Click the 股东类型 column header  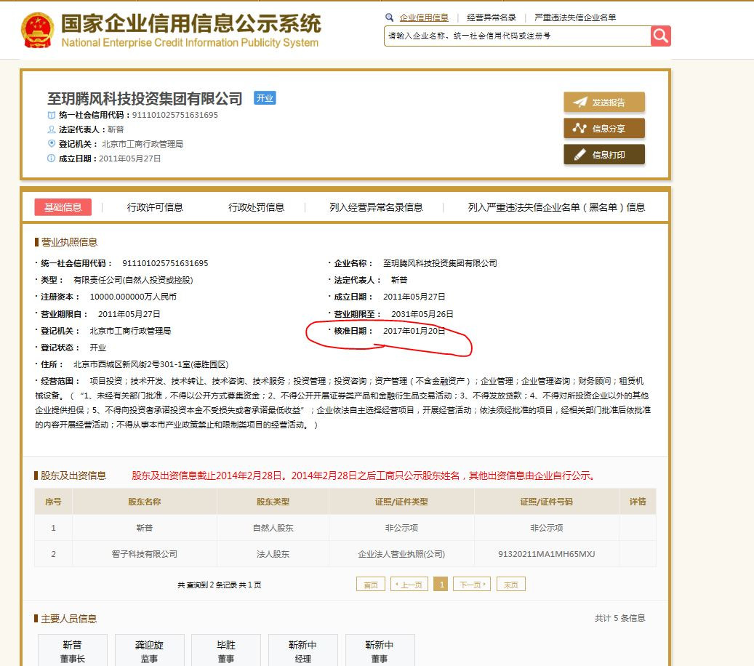coord(273,502)
